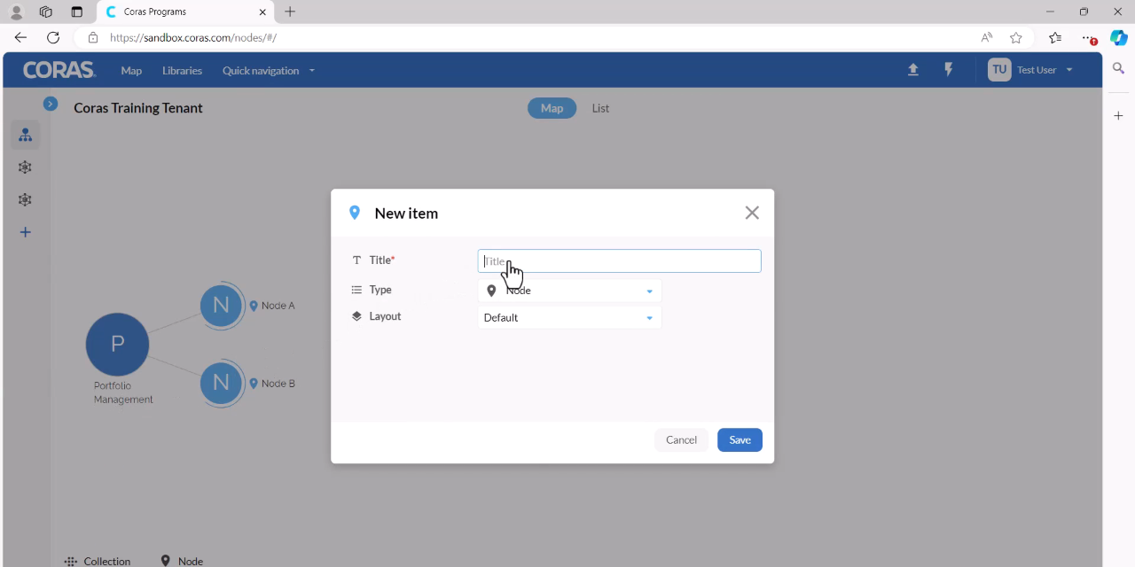This screenshot has height=567, width=1135.
Task: Open the Map menu in the navbar
Action: pos(131,71)
